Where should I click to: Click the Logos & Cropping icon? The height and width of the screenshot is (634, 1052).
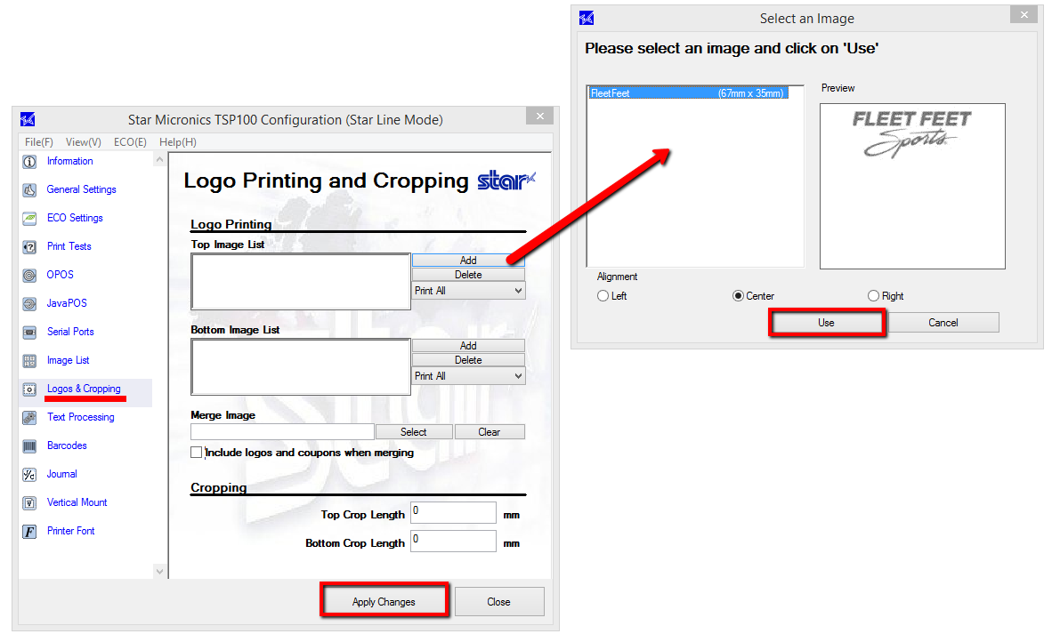[29, 389]
